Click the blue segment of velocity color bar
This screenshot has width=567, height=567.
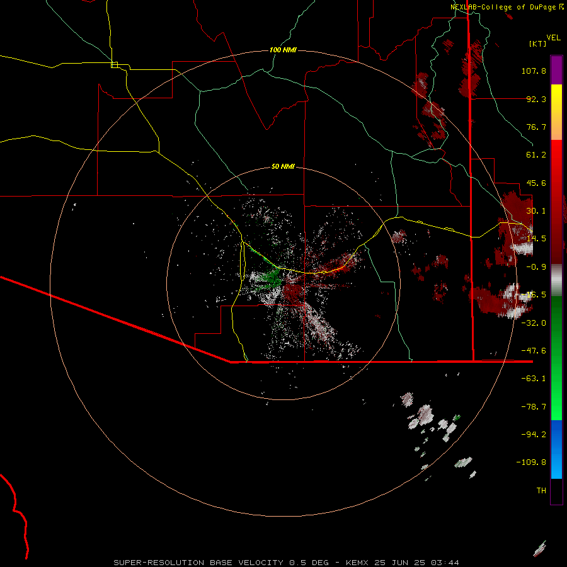point(556,449)
